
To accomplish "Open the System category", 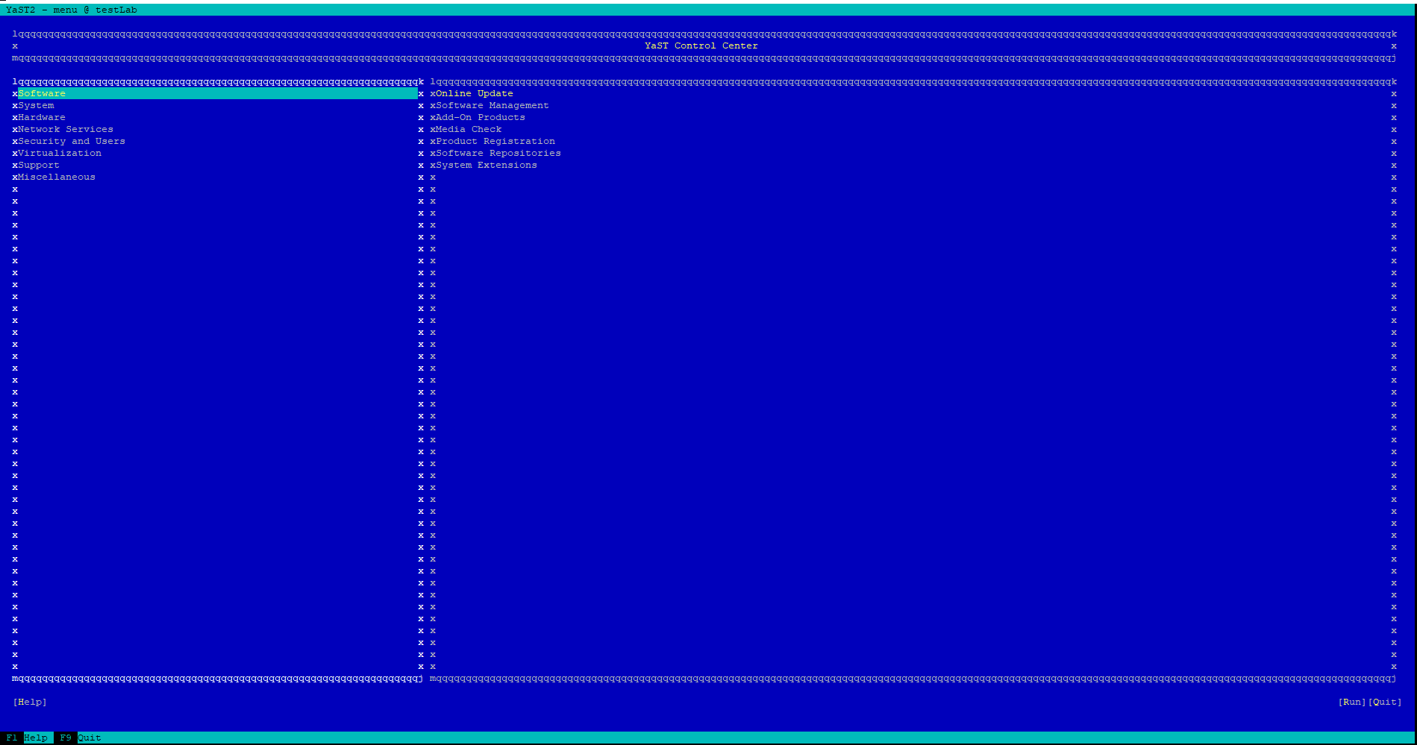I will (36, 106).
